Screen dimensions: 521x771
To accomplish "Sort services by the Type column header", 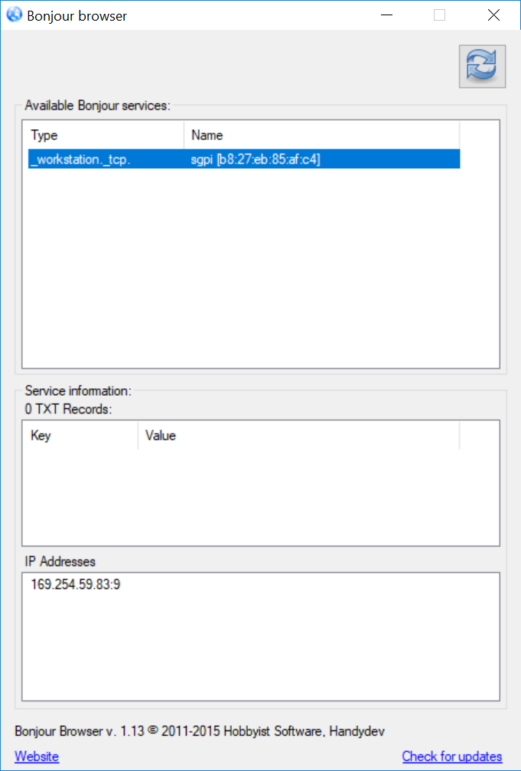I will [x=103, y=135].
